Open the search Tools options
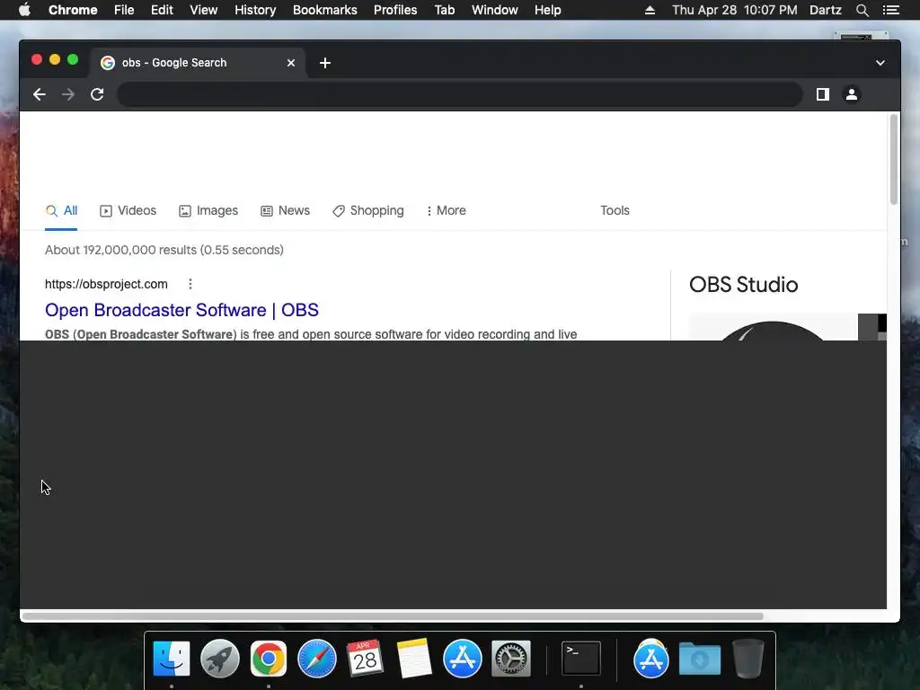The width and height of the screenshot is (920, 690). point(615,210)
